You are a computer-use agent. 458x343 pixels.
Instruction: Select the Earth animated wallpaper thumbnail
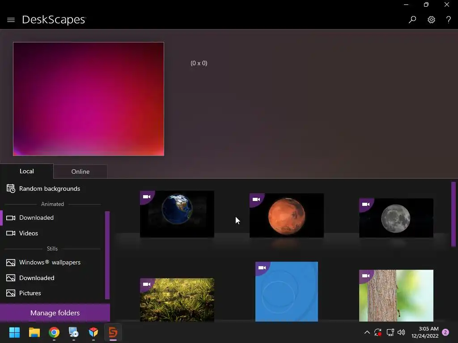[x=177, y=214]
